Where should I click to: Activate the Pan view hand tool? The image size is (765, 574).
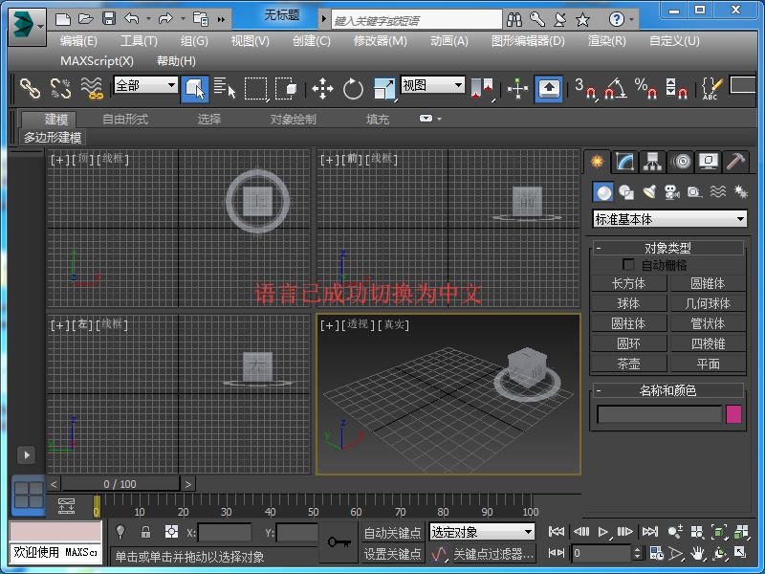coord(697,554)
